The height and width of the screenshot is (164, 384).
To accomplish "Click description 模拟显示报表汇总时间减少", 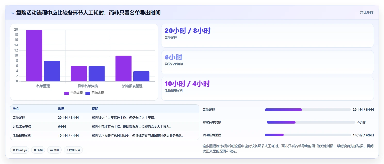I will click(138, 136).
